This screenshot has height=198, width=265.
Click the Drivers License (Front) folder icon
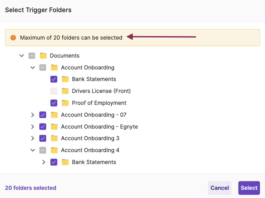65,91
